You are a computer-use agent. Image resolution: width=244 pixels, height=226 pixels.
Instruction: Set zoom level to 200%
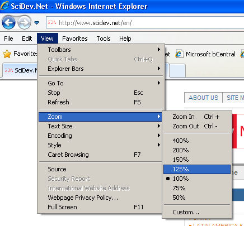(x=197, y=150)
